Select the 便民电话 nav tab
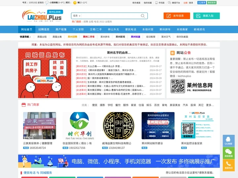 [x=131, y=29]
